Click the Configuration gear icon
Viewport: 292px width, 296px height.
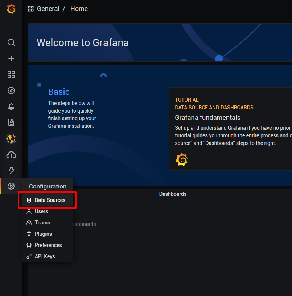(11, 186)
